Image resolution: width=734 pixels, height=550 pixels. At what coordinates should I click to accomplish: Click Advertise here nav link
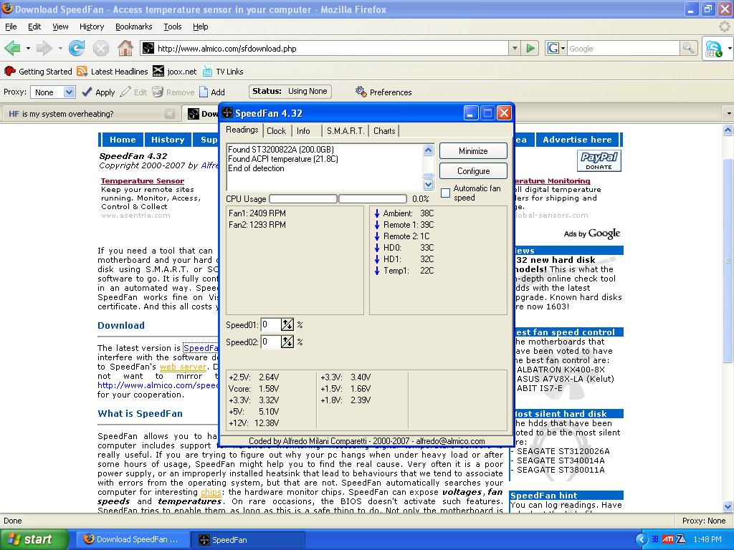click(577, 140)
